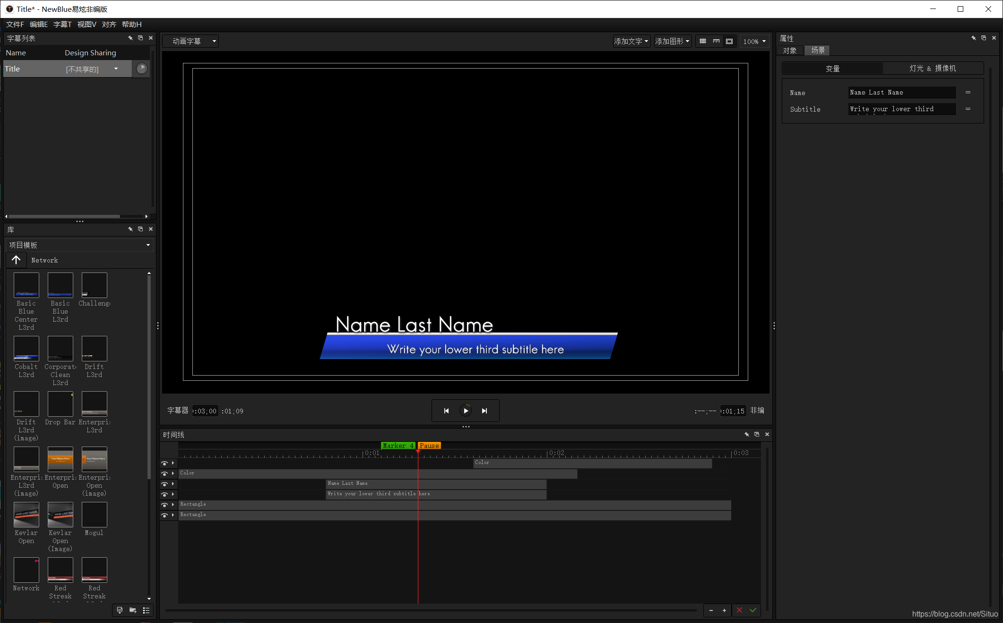Click the add new folder icon in library
This screenshot has height=623, width=1003.
coord(133,610)
